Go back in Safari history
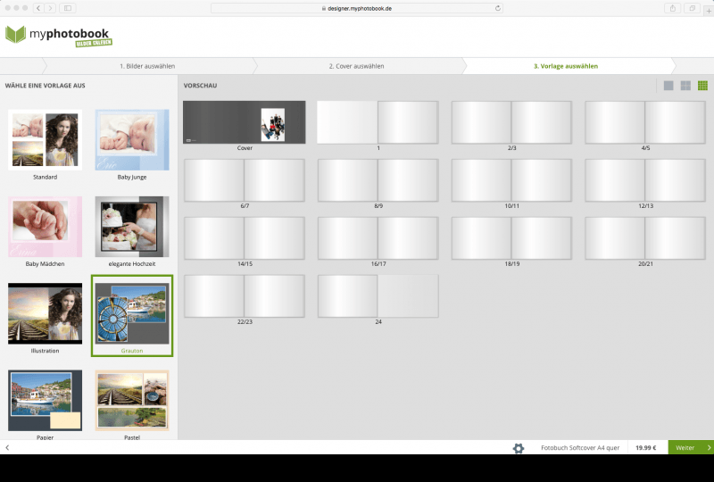 [38, 8]
